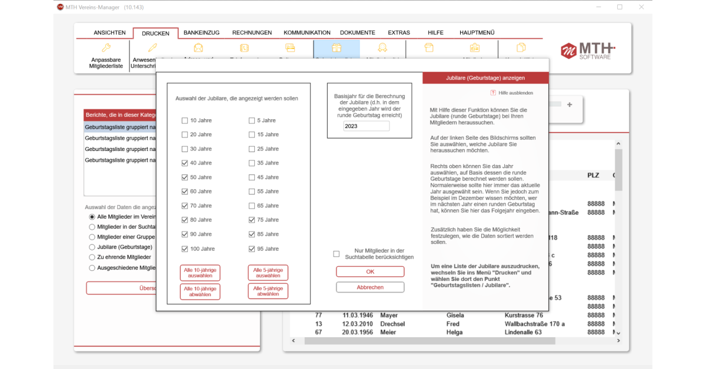706x369 pixels.
Task: Click the phone list icon in the ribbon
Action: [x=244, y=48]
